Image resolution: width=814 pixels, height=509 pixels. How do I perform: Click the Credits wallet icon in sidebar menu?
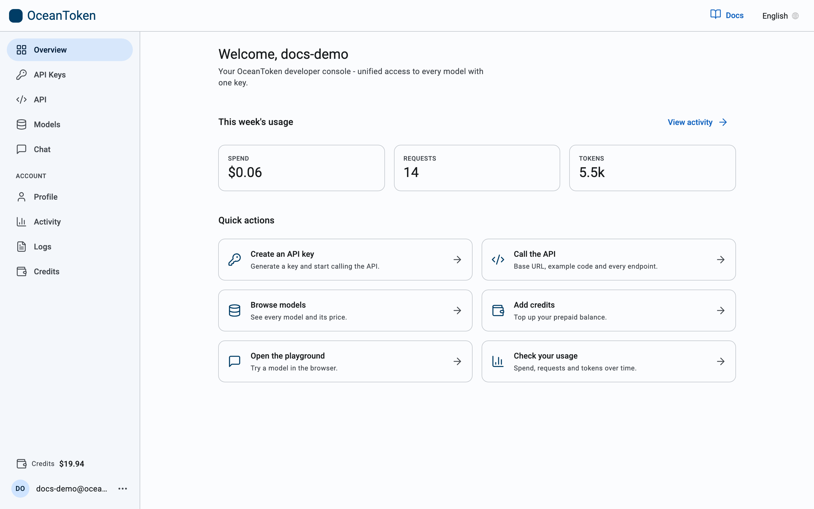pyautogui.click(x=21, y=271)
